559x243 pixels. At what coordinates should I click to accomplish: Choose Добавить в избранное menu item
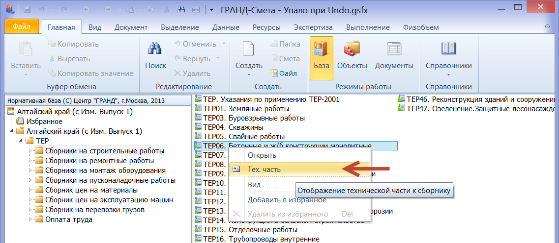(x=287, y=200)
